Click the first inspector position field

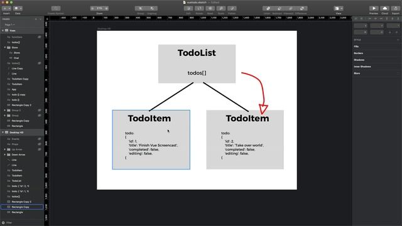361,26
